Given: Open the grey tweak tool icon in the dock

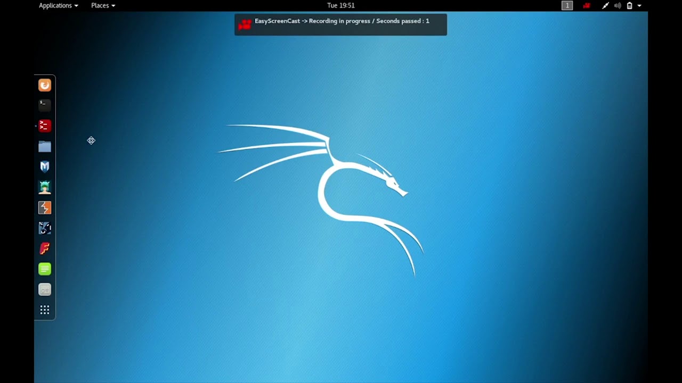Looking at the screenshot, I should 45,290.
